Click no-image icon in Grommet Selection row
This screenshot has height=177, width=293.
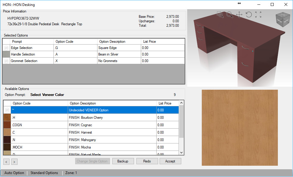pos(6,61)
